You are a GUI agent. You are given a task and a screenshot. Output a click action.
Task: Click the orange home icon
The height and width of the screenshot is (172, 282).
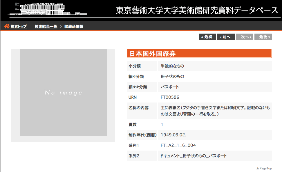tap(7, 26)
